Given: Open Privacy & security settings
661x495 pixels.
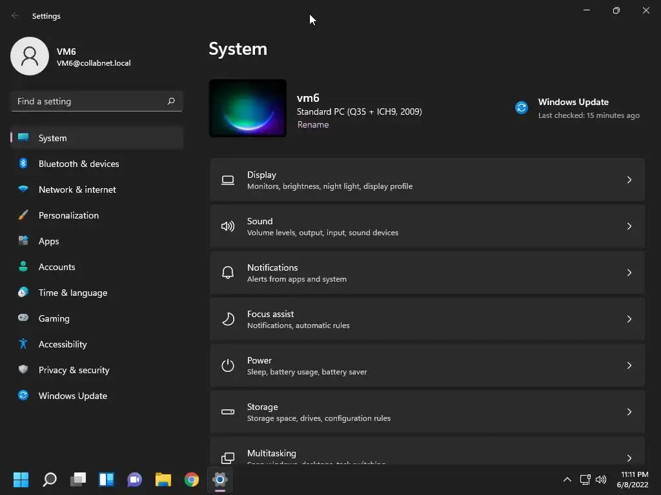Looking at the screenshot, I should (x=97, y=370).
